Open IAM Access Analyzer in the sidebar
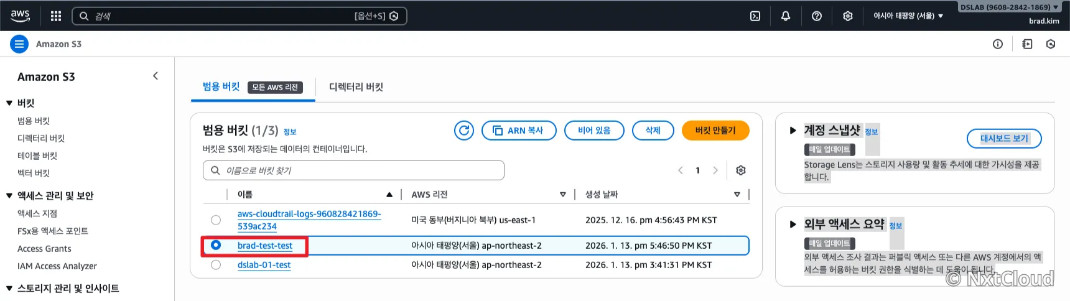Screen dimensions: 1070x301 click(x=57, y=266)
